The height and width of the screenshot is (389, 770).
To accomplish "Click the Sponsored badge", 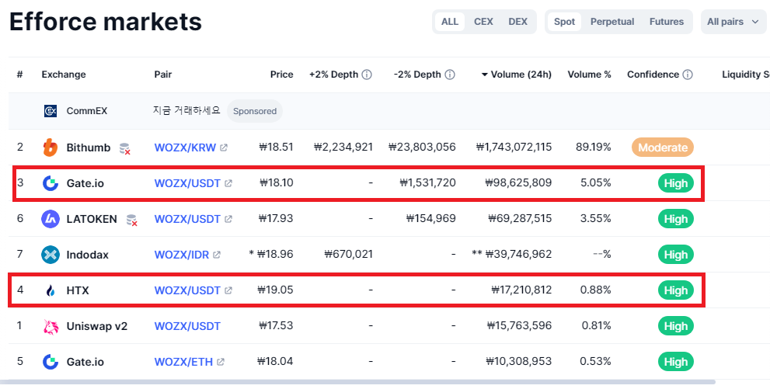I will coord(255,111).
